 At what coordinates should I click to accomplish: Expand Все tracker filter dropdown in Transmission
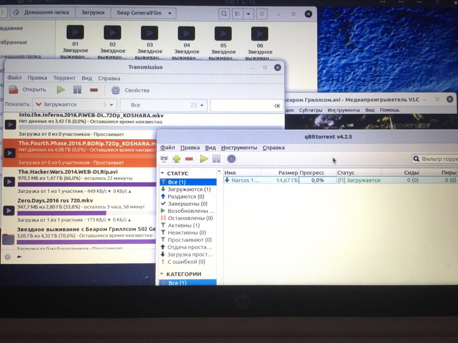click(x=164, y=105)
